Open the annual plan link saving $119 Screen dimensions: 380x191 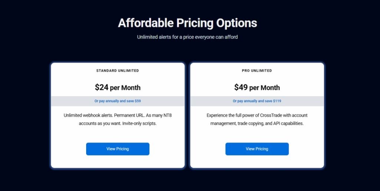(x=257, y=101)
